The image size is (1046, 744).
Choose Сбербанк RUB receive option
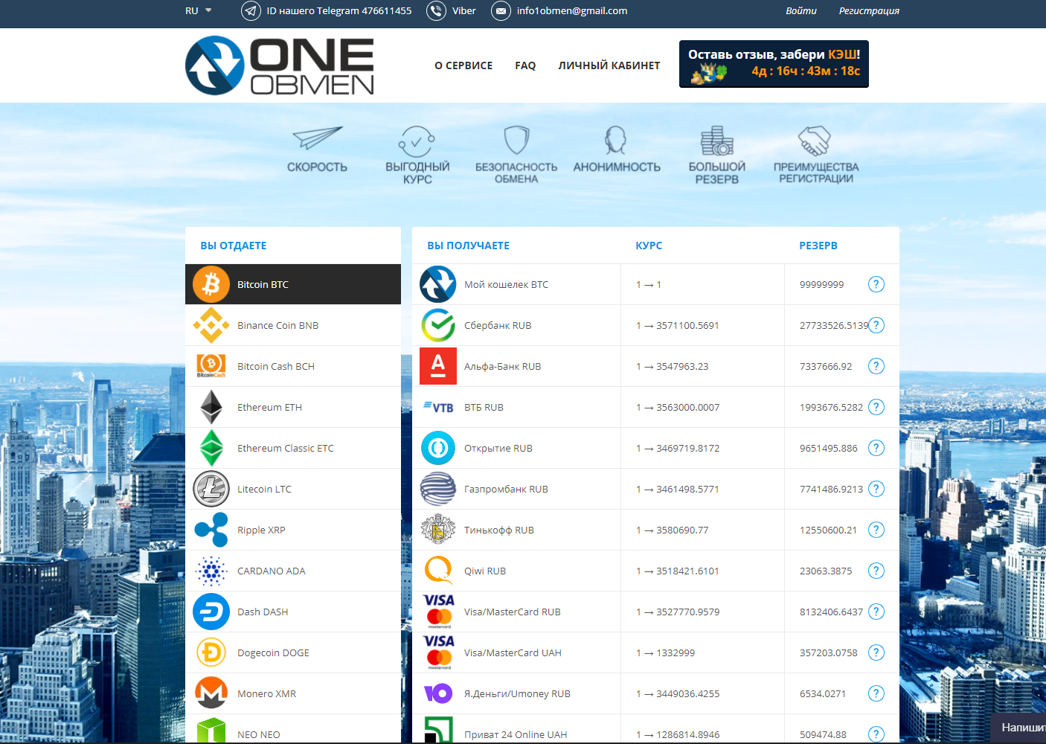point(516,325)
